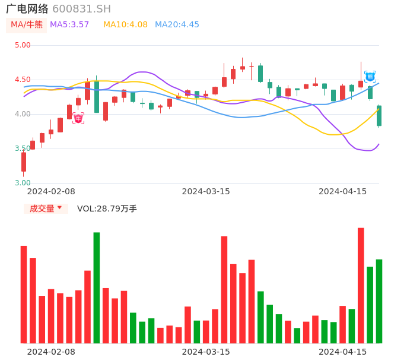The height and width of the screenshot is (360, 407).
Task: Click the MA20:4.45 legend label
Action: pyautogui.click(x=177, y=25)
